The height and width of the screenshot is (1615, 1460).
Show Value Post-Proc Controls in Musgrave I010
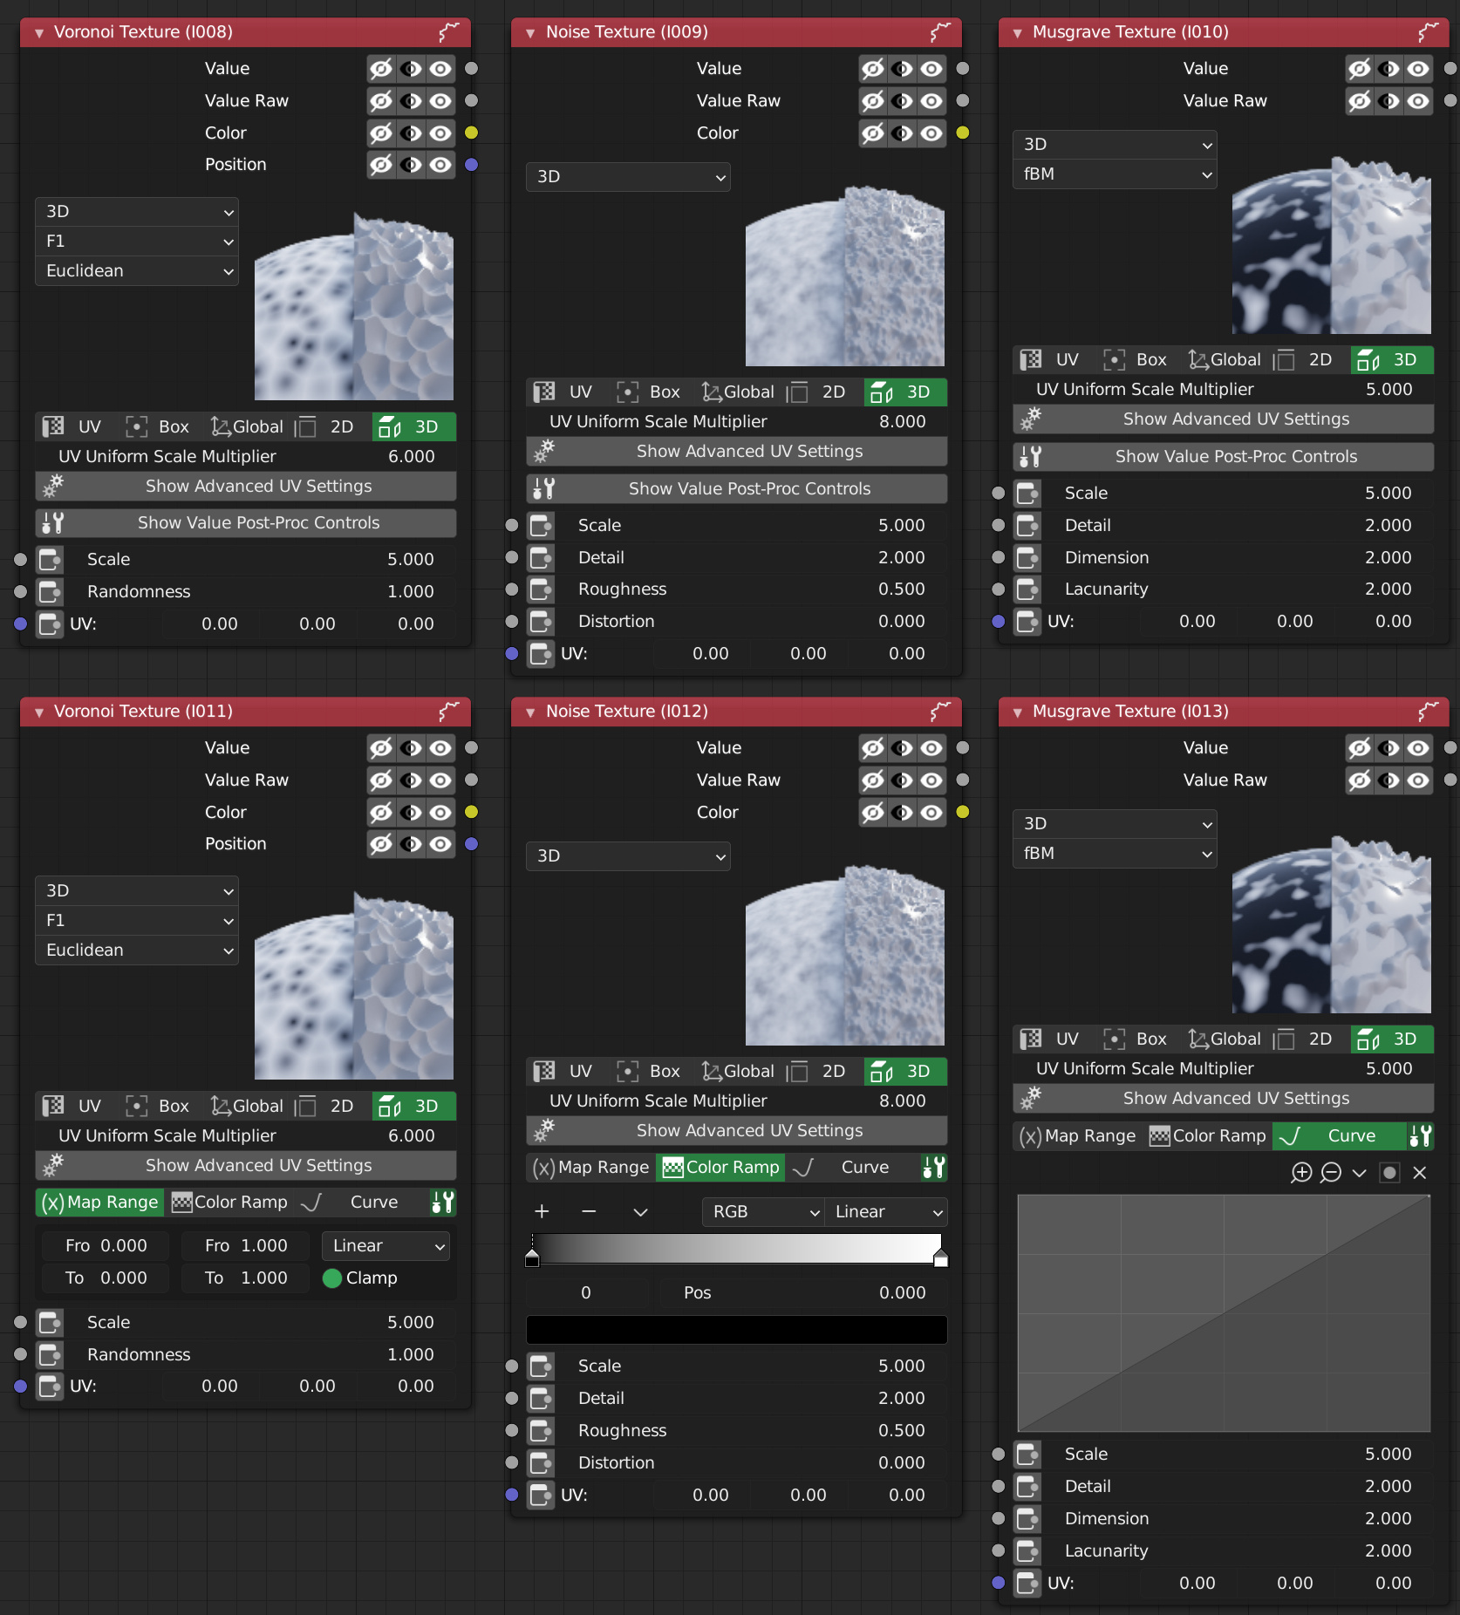pos(1224,457)
